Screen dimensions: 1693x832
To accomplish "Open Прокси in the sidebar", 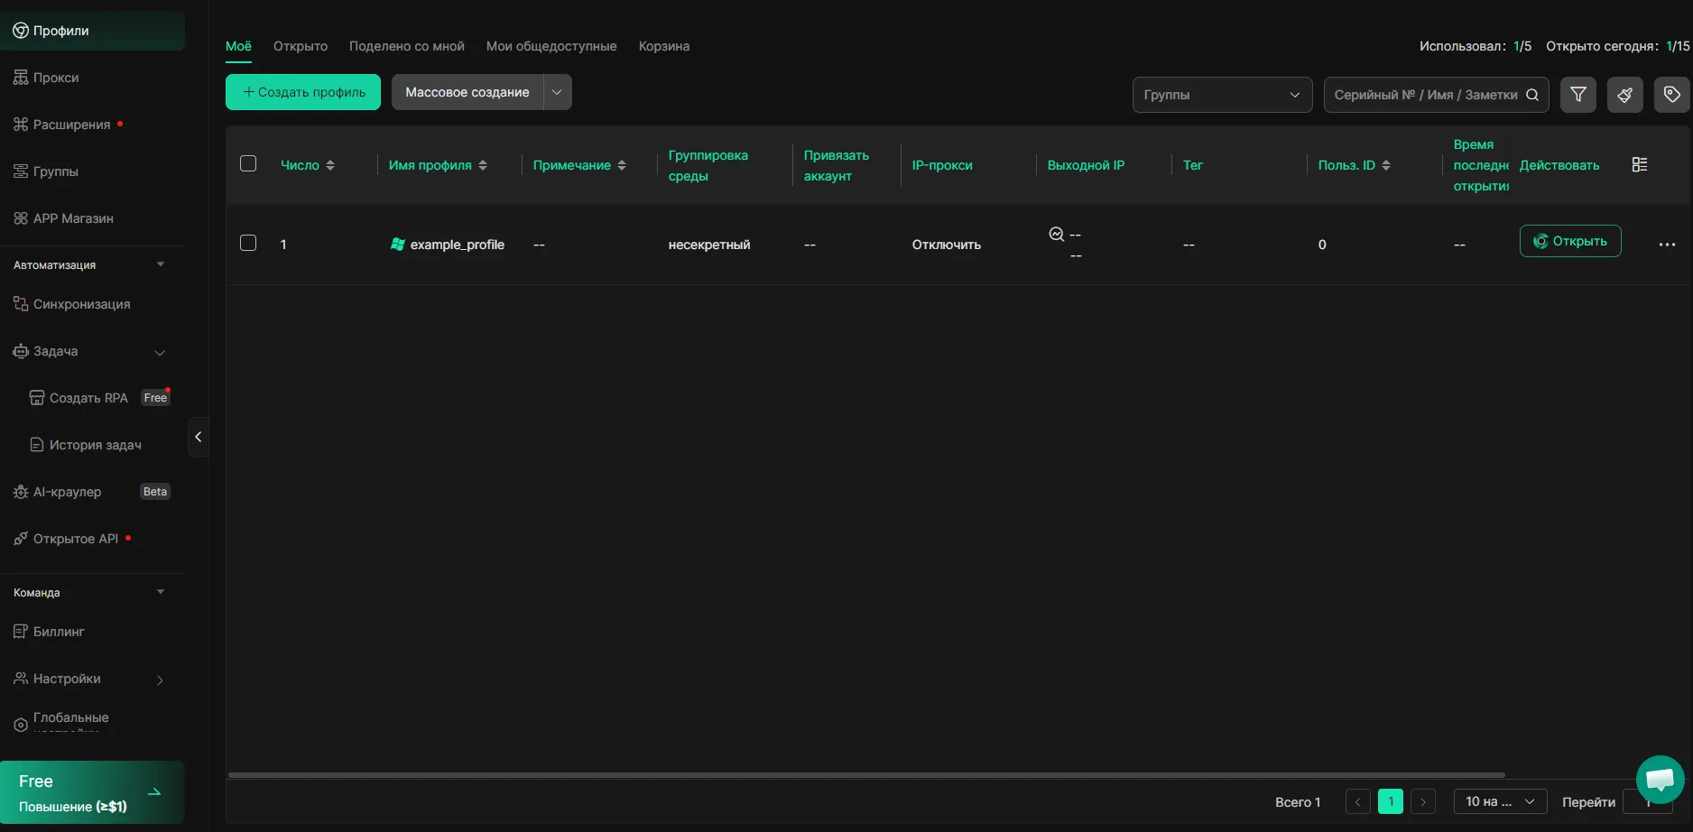I will (x=56, y=78).
